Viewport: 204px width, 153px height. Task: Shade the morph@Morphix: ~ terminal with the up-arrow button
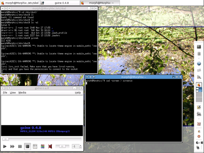(94, 77)
